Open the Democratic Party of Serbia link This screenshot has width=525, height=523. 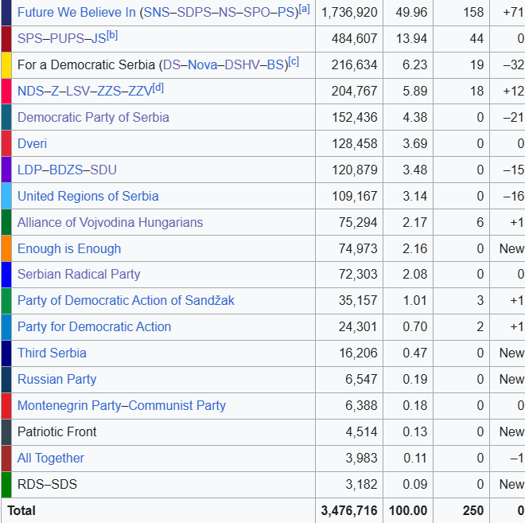click(93, 117)
